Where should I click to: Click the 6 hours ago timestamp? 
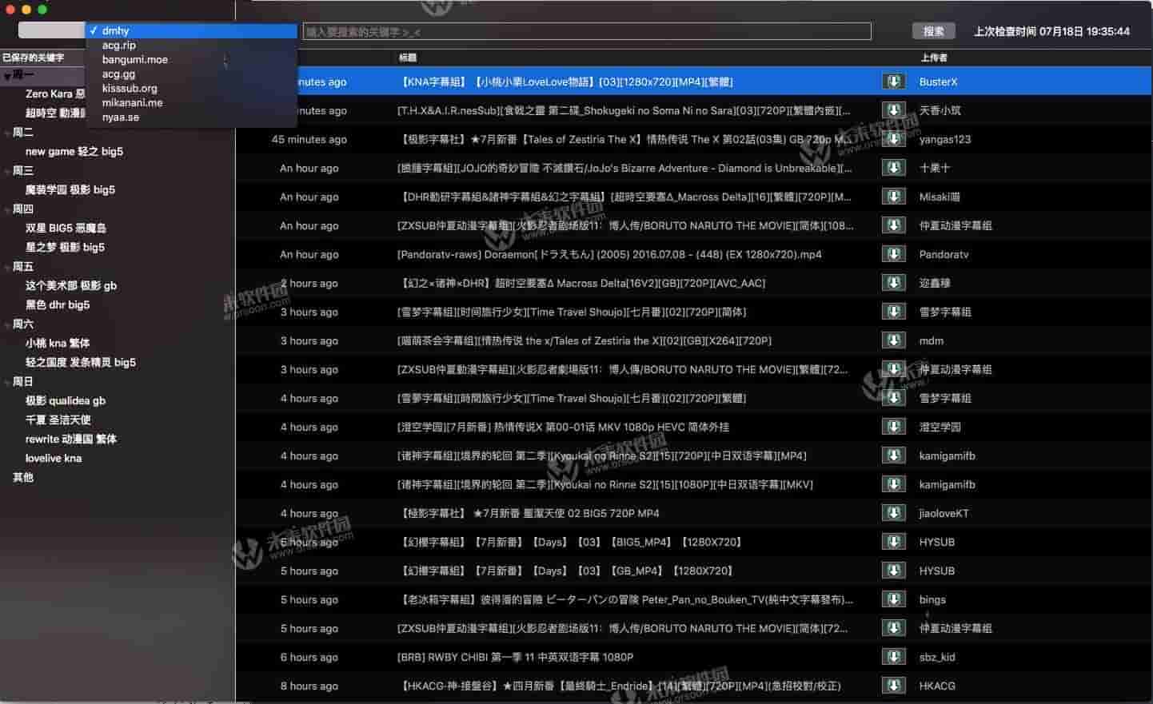tap(309, 657)
